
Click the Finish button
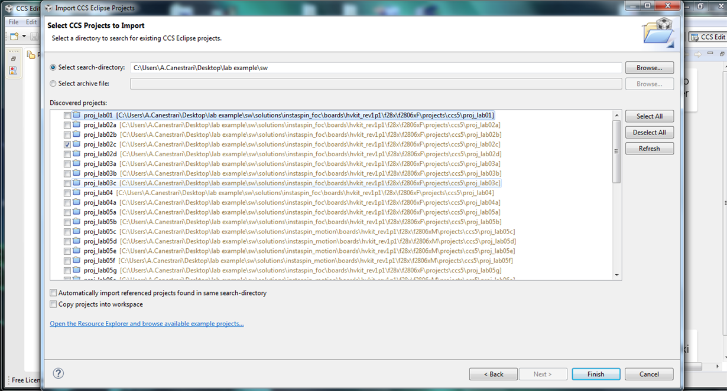click(596, 374)
